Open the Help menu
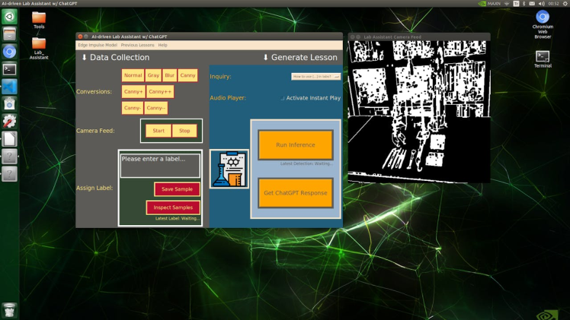This screenshot has height=320, width=570. [x=162, y=45]
